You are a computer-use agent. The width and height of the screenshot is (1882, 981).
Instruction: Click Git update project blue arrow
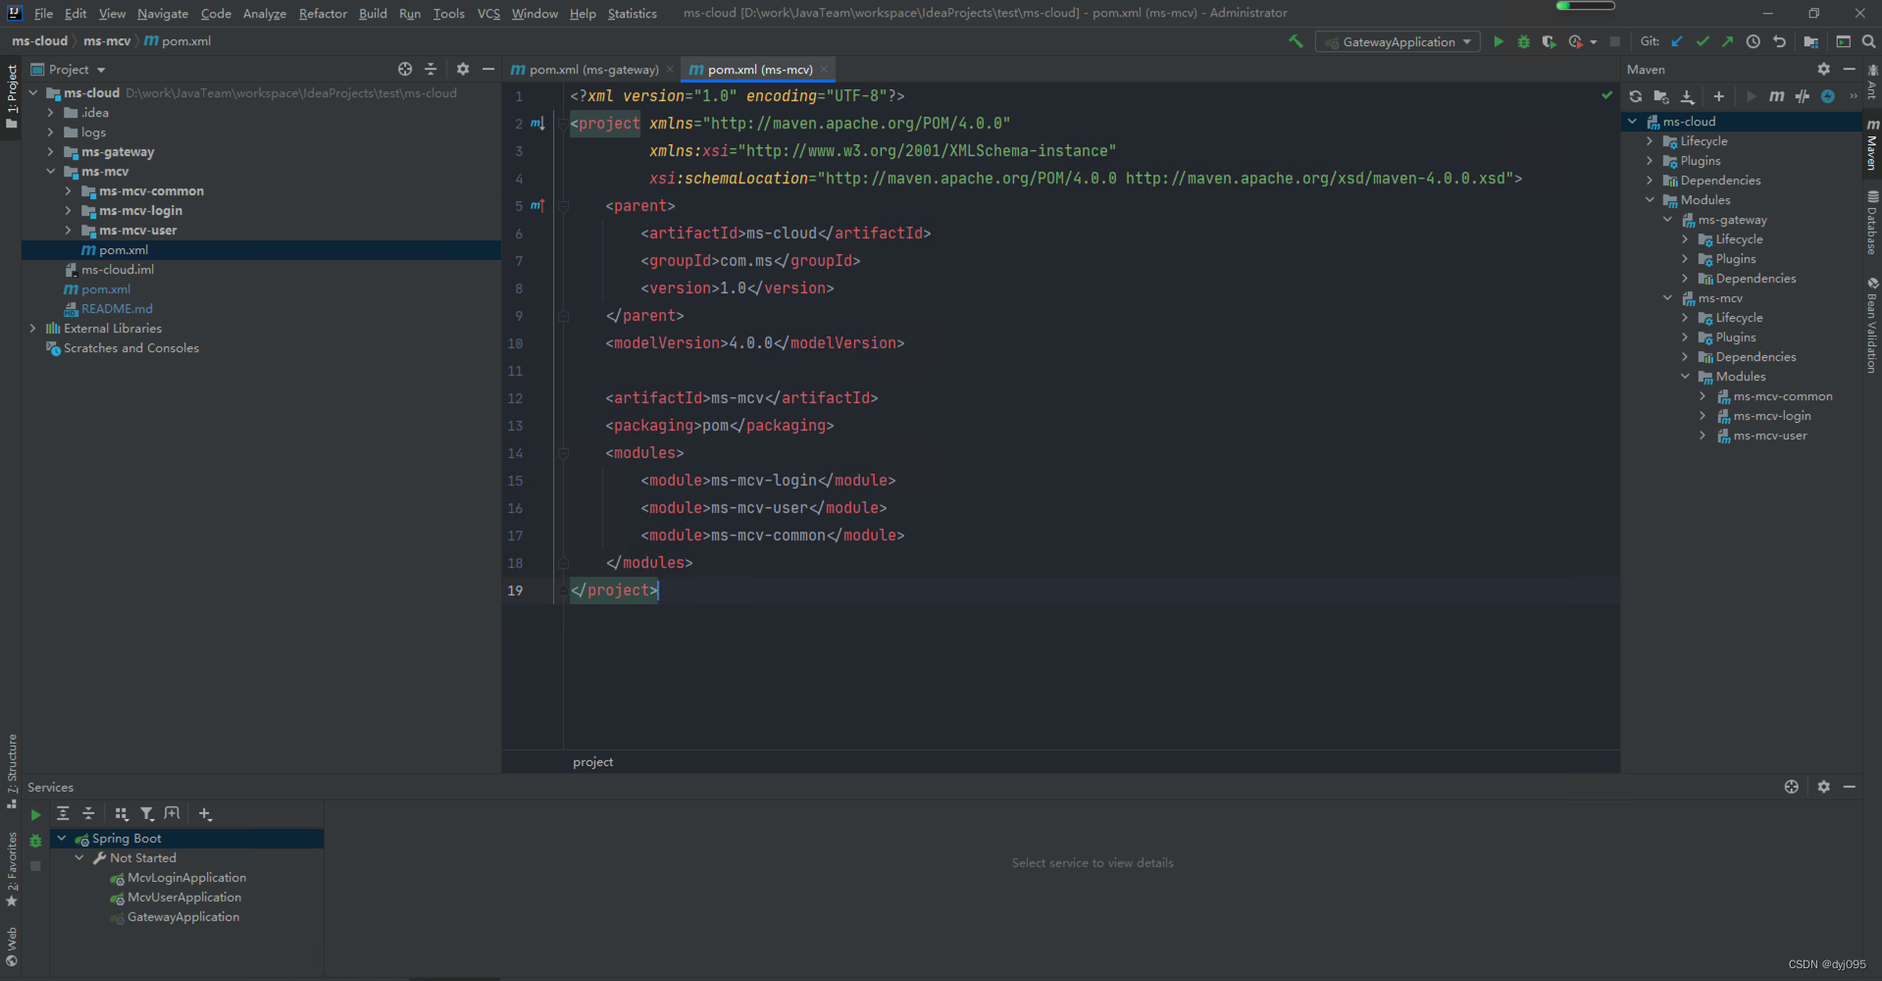point(1677,41)
